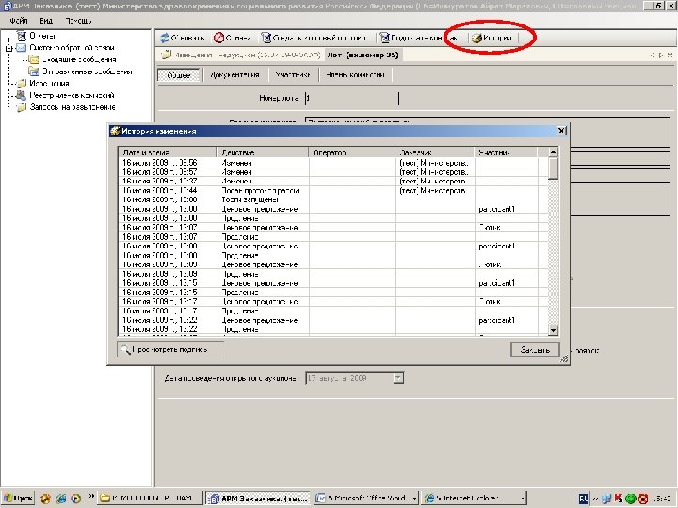
Task: Click the third quick launch media icon
Action: pos(75,499)
